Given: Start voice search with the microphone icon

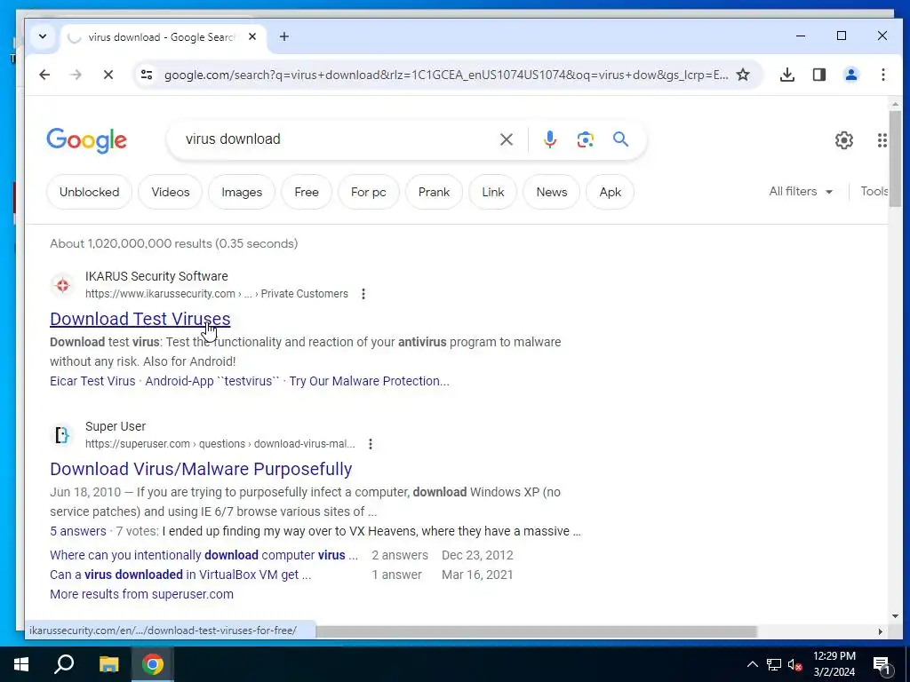Looking at the screenshot, I should click(549, 139).
